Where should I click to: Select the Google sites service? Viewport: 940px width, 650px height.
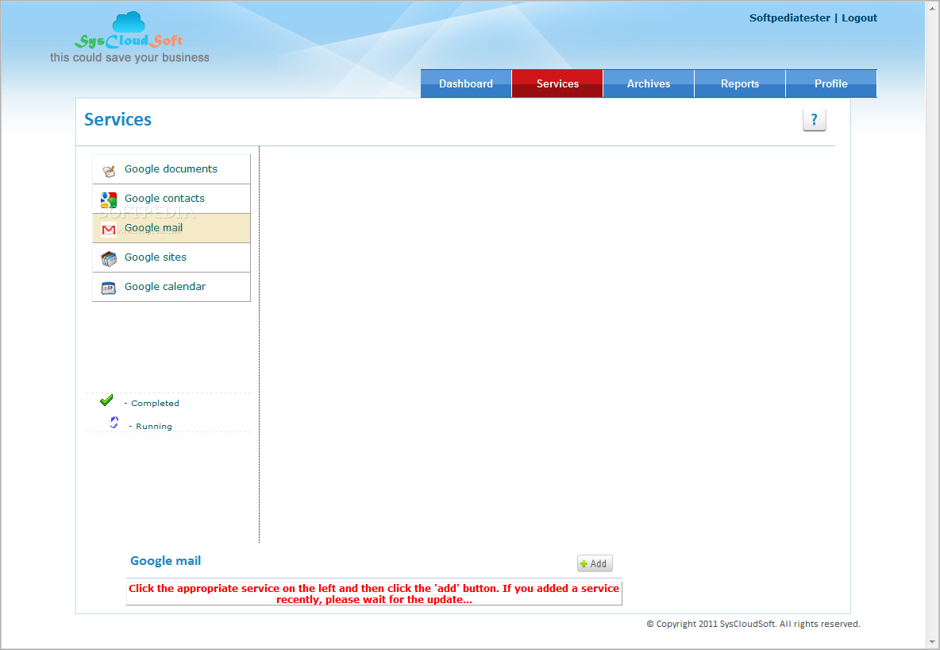pyautogui.click(x=171, y=257)
